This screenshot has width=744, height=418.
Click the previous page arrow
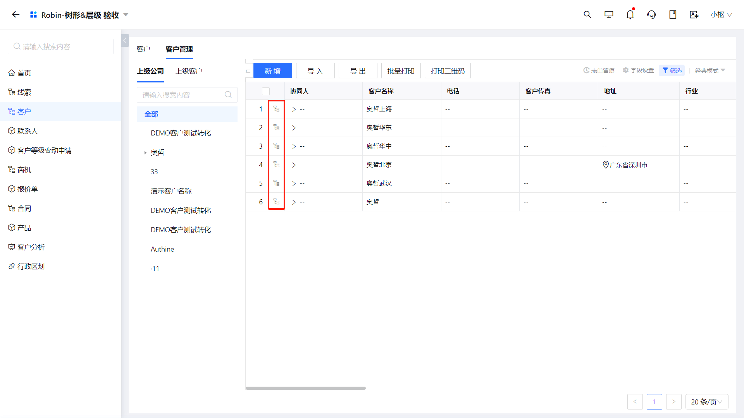click(x=635, y=402)
